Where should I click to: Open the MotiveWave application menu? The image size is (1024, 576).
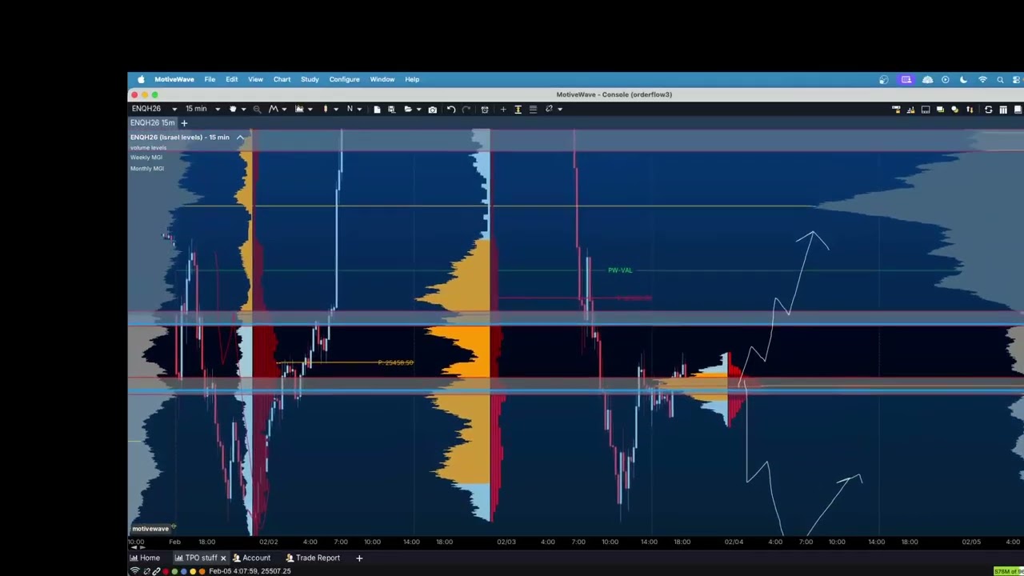[174, 79]
